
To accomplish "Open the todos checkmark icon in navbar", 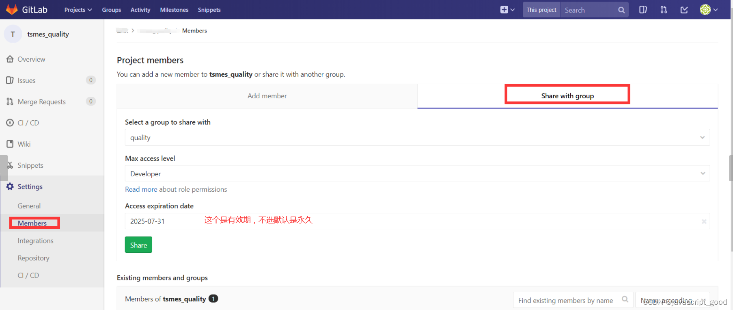I will (x=684, y=10).
